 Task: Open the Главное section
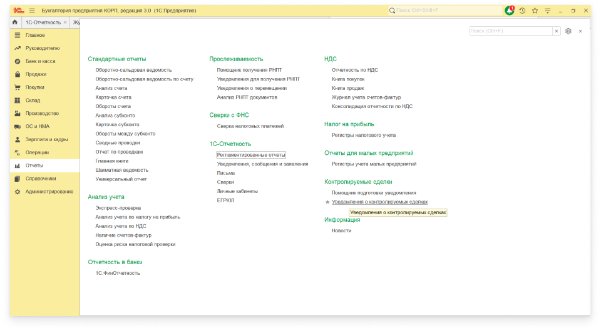(x=35, y=35)
